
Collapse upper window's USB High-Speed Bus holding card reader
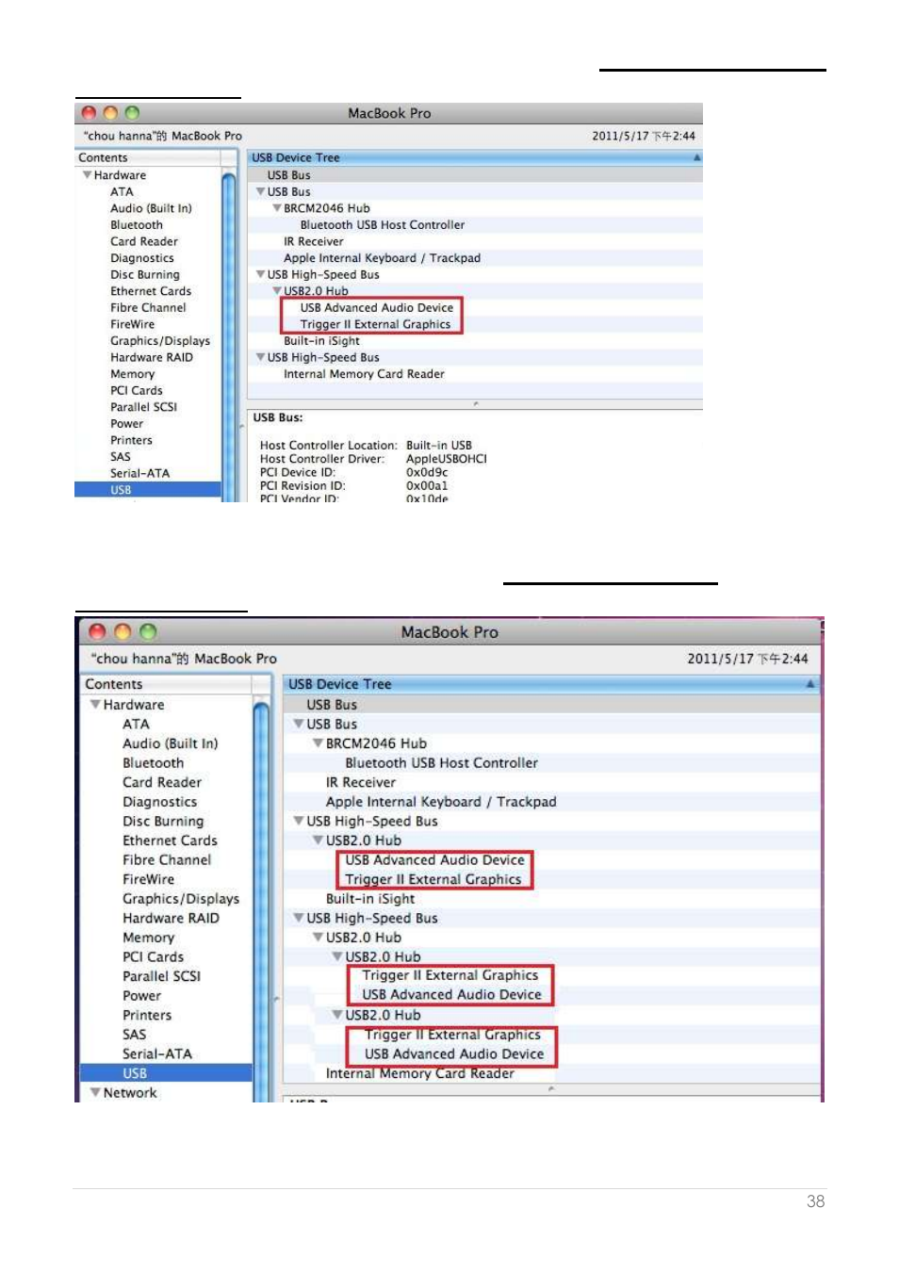261,358
